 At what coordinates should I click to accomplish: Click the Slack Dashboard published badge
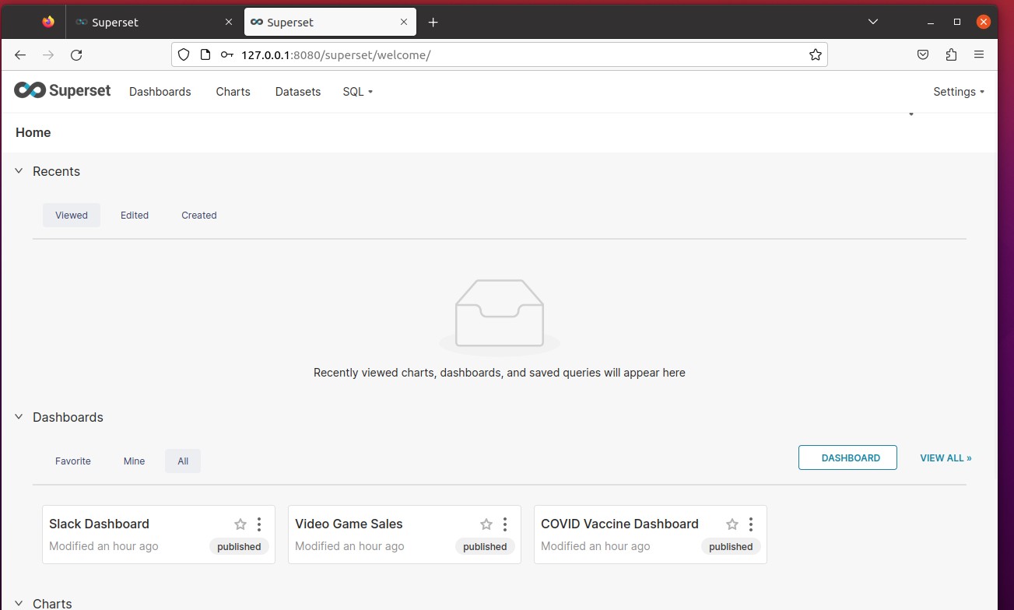click(239, 547)
